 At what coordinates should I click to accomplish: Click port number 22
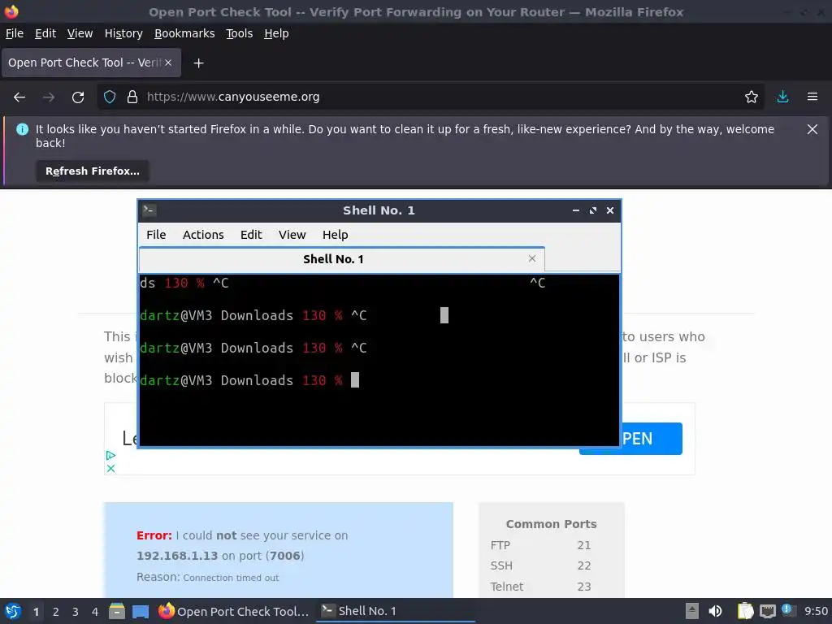583,565
